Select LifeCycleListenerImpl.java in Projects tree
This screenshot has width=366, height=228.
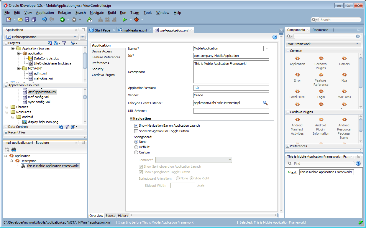pyautogui.click(x=52, y=63)
